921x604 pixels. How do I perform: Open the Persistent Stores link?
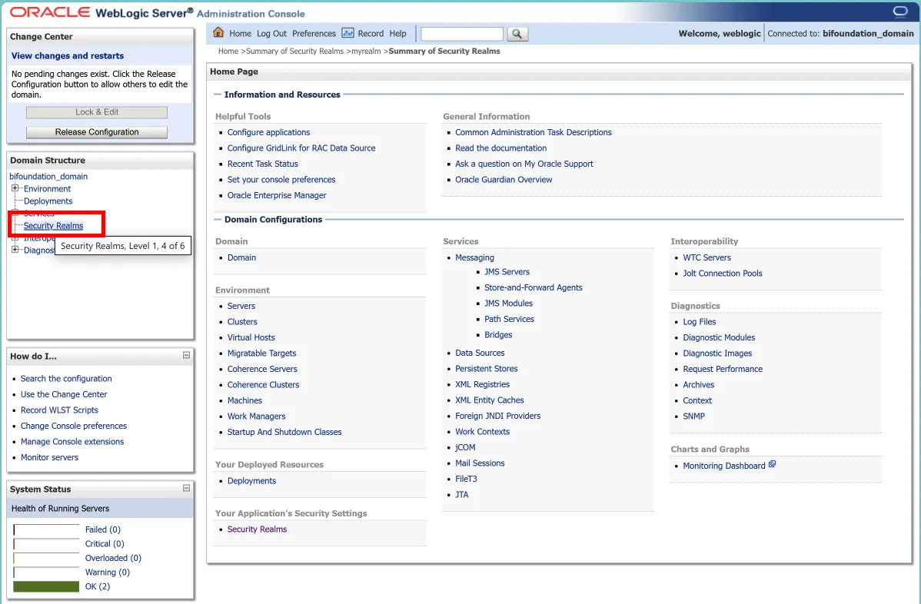(x=487, y=369)
